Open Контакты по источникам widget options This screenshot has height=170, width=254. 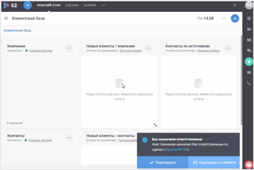click(228, 48)
